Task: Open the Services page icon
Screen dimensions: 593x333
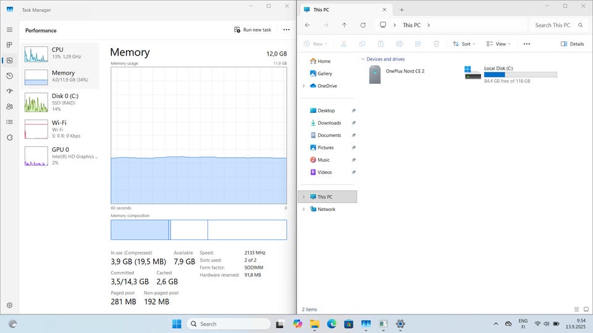Action: [9, 138]
